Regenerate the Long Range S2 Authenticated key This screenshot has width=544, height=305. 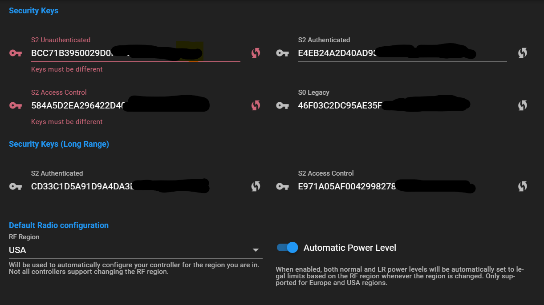point(256,186)
